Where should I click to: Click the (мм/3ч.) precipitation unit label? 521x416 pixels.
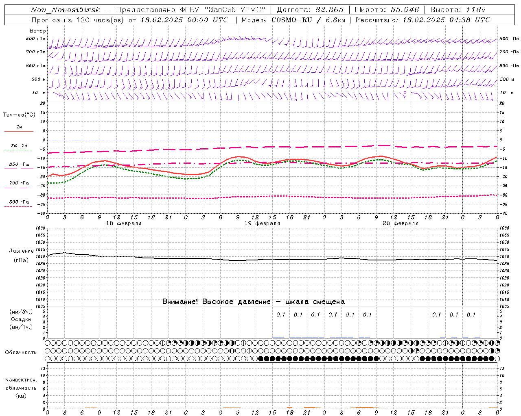21,312
